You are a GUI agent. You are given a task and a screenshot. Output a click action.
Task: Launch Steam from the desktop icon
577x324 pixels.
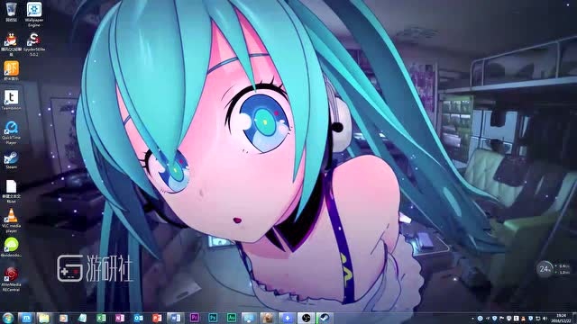point(12,161)
